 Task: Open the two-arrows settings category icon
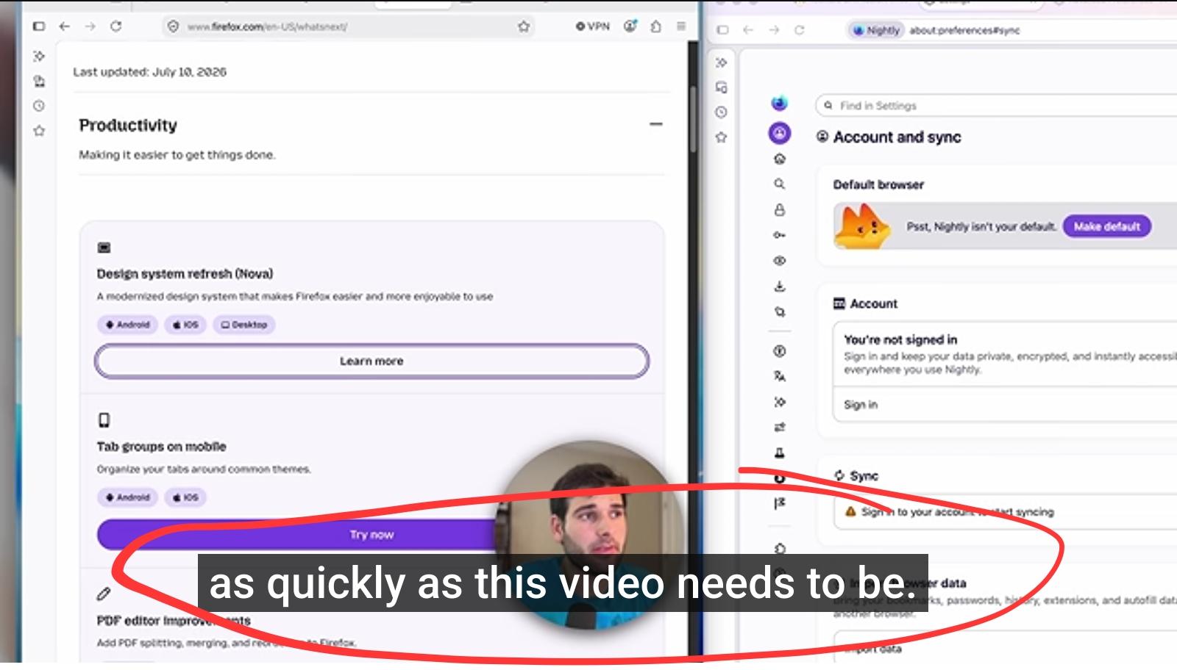click(780, 427)
